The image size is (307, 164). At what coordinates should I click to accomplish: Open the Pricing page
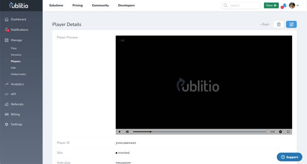pyautogui.click(x=78, y=5)
